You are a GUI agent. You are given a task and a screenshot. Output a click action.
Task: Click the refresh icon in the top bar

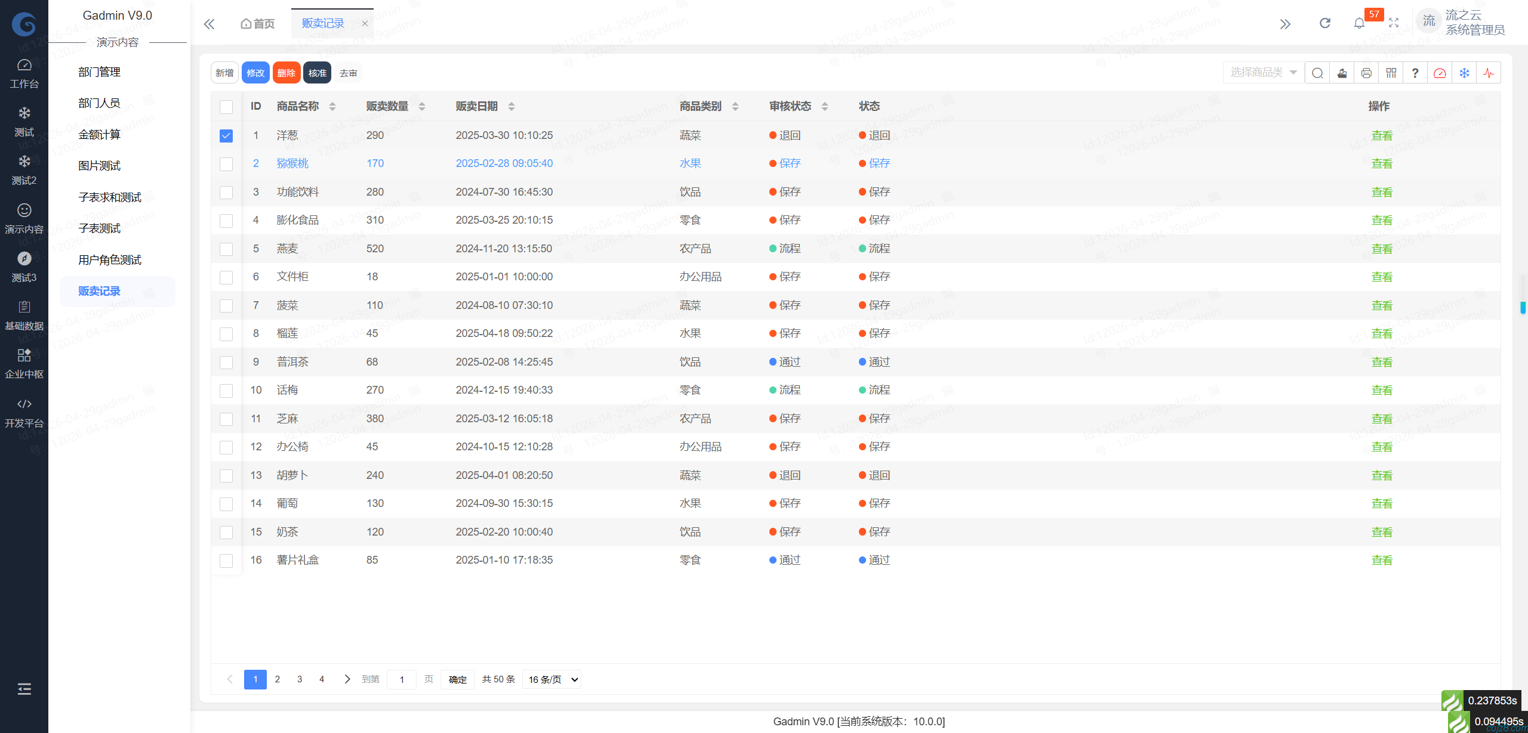pos(1325,23)
